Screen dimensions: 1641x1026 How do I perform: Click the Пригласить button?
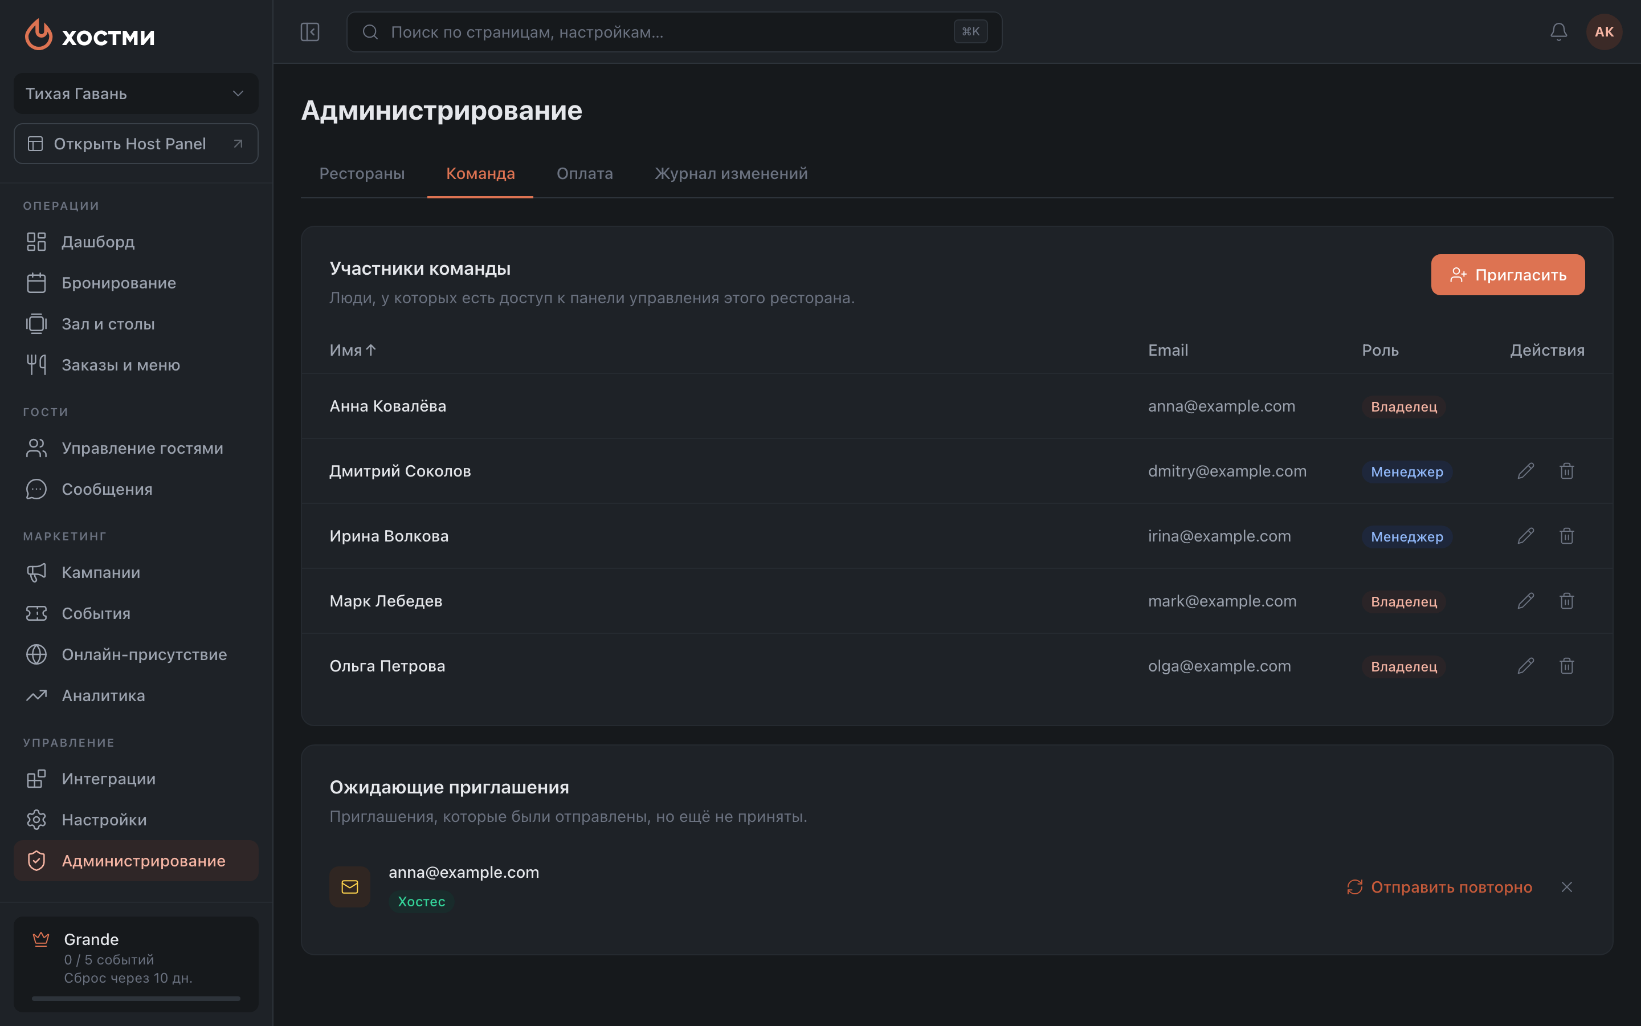point(1508,275)
